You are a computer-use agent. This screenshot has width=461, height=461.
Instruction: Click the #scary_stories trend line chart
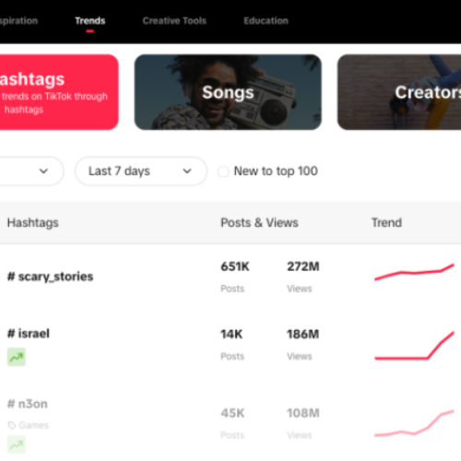414,272
